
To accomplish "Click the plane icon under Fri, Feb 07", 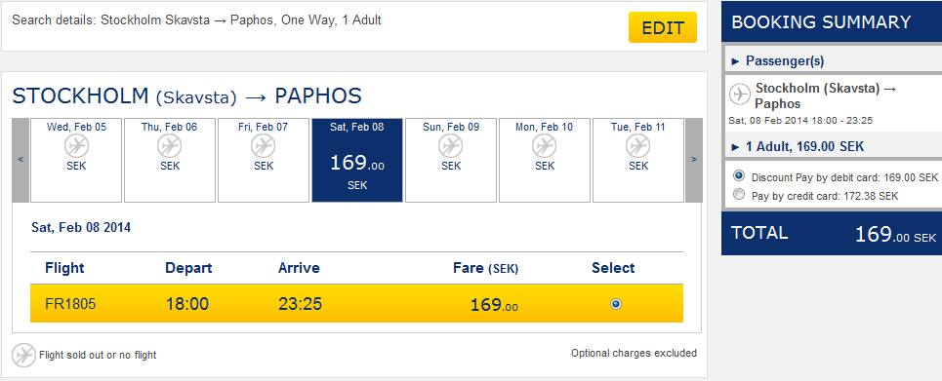I will [x=264, y=146].
